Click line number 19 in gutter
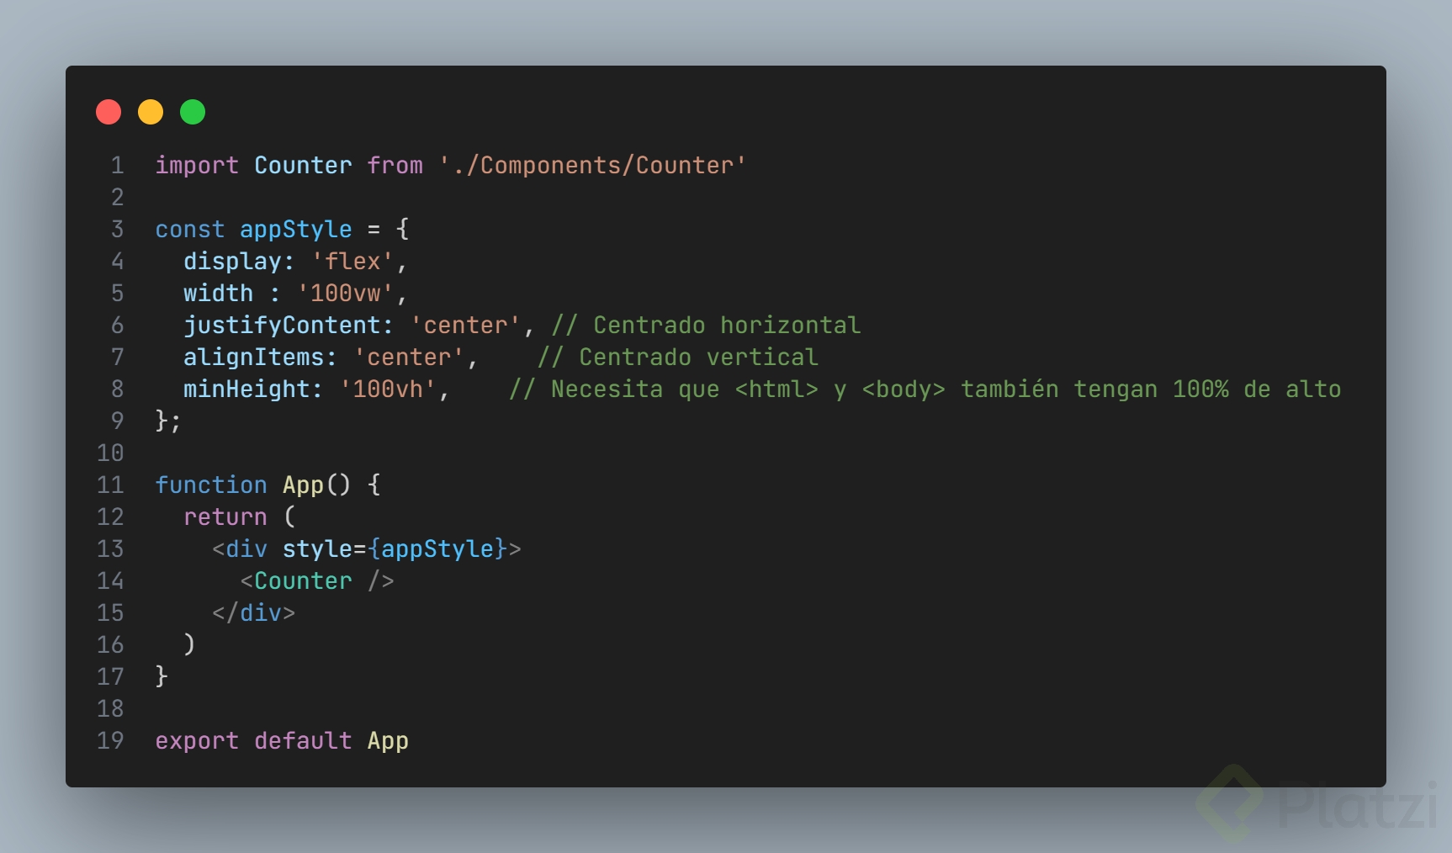Viewport: 1452px width, 853px height. pos(110,741)
